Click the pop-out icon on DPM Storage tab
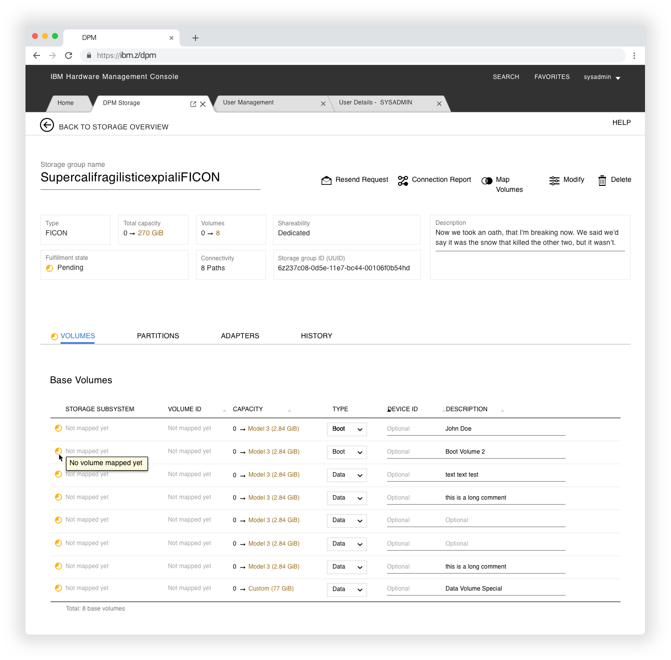Image resolution: width=671 pixels, height=660 pixels. (193, 103)
